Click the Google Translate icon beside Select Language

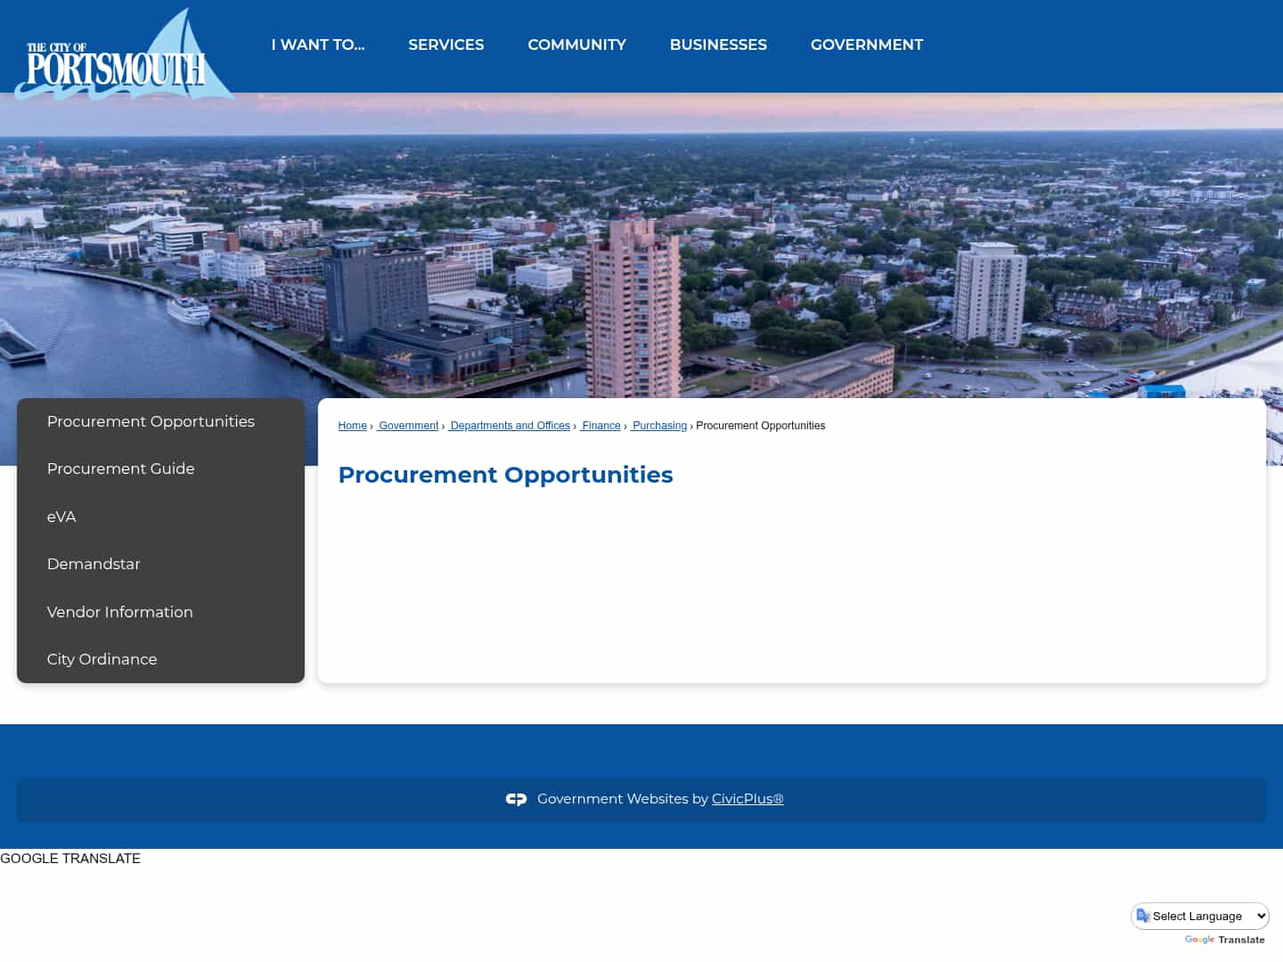click(x=1143, y=916)
